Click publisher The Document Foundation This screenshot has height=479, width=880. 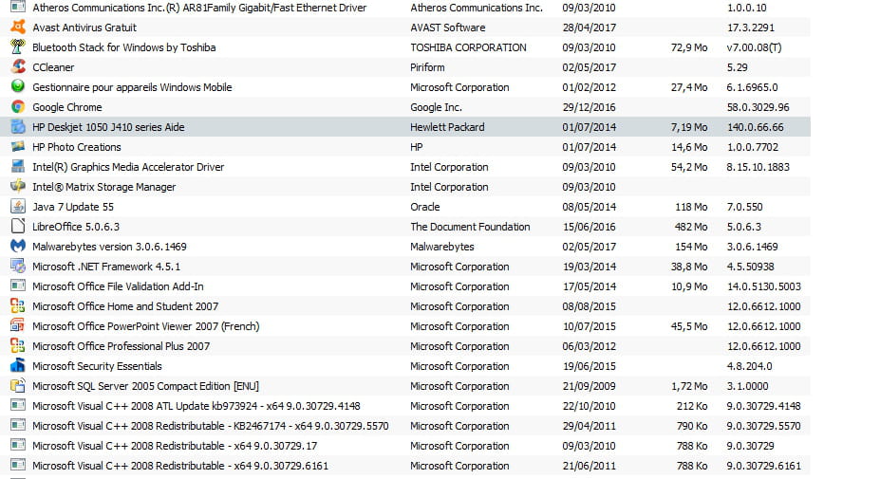(x=470, y=227)
